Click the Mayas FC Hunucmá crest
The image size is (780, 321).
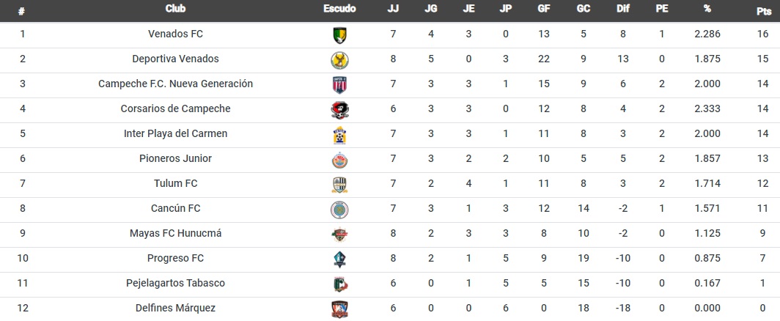click(339, 235)
